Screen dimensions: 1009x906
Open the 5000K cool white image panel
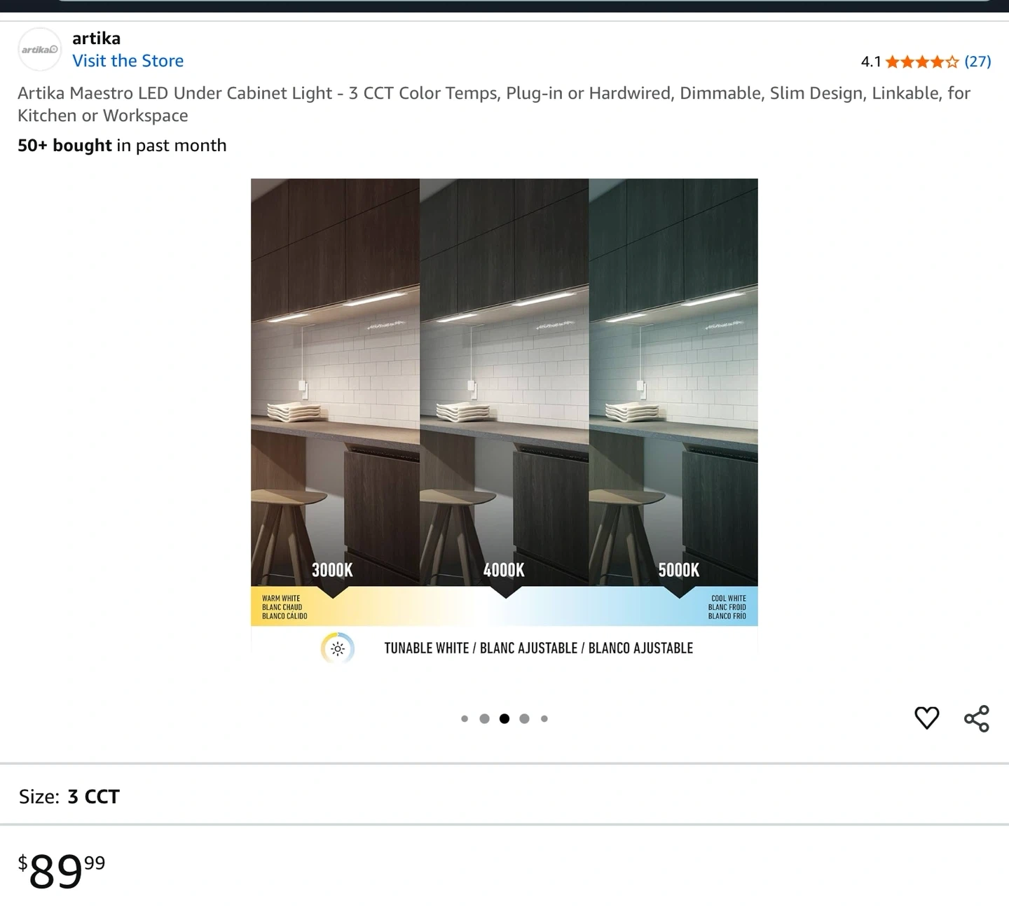point(673,382)
